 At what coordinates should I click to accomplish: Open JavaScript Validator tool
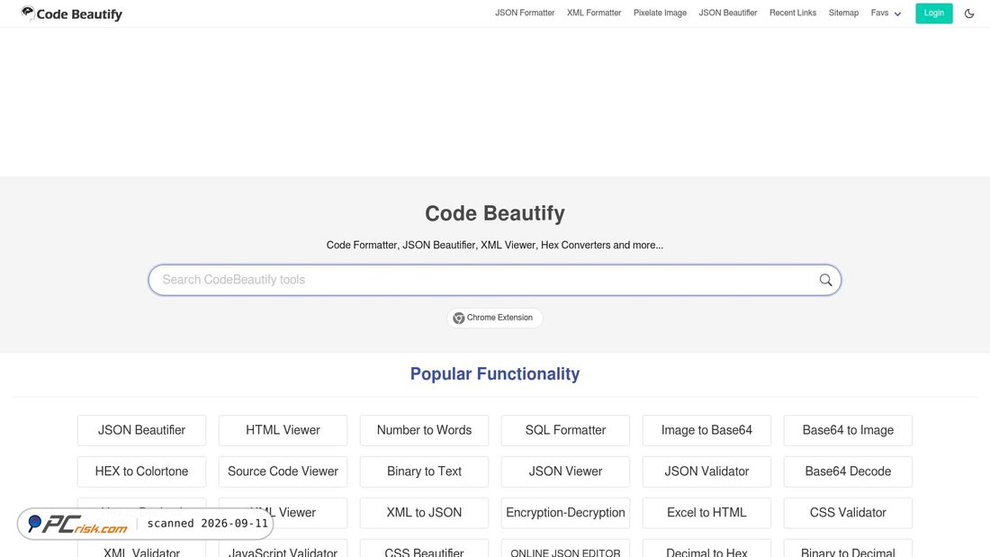pyautogui.click(x=283, y=548)
